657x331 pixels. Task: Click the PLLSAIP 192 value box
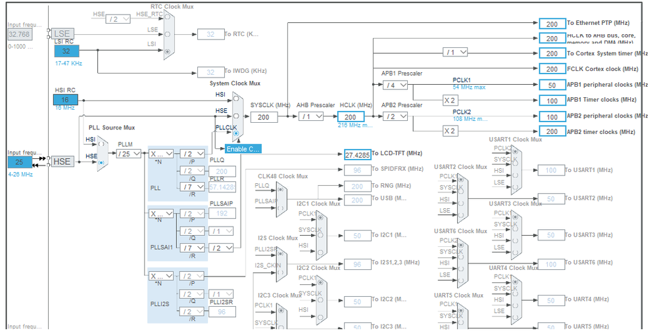222,213
